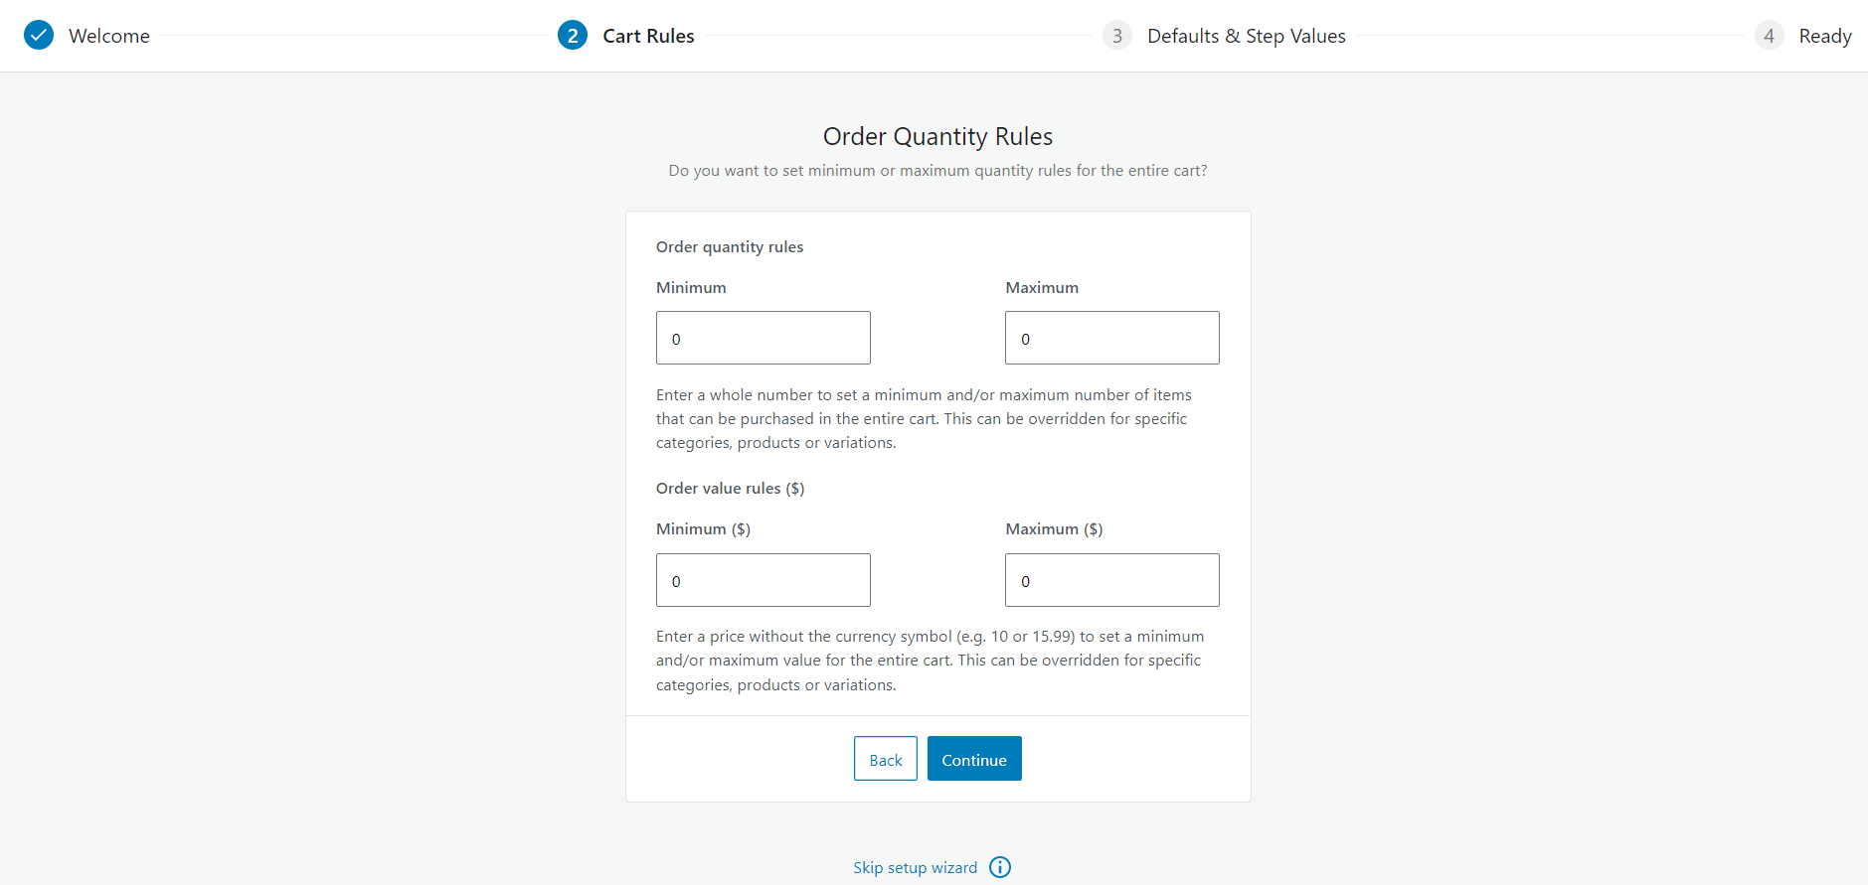Image resolution: width=1868 pixels, height=885 pixels.
Task: Select the Minimum ($) order value field
Action: (763, 580)
